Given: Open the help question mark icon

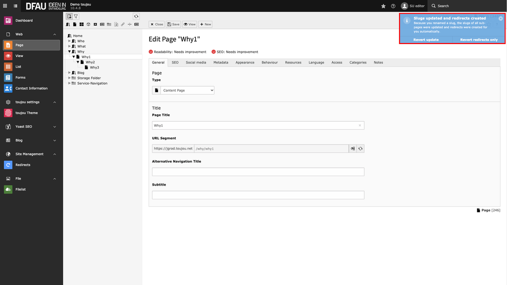Looking at the screenshot, I should coord(393,6).
